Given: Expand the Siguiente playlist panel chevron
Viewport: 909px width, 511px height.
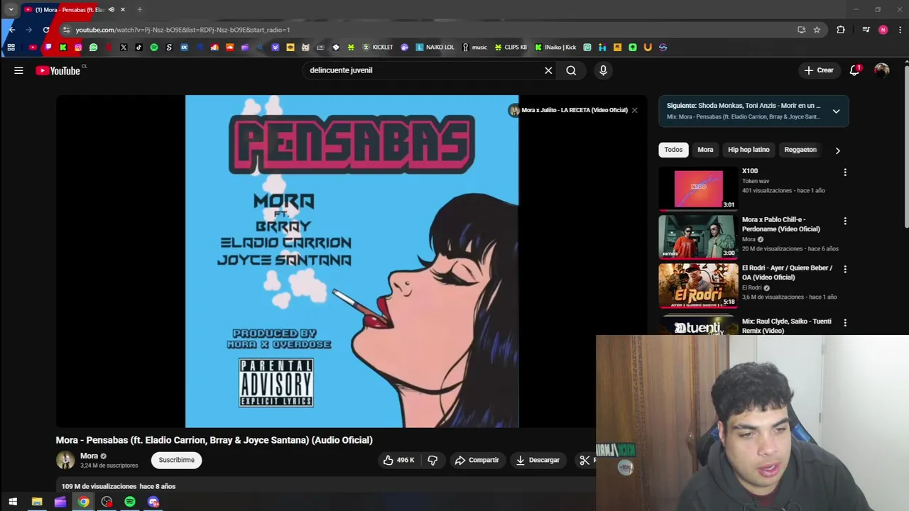Looking at the screenshot, I should (836, 111).
